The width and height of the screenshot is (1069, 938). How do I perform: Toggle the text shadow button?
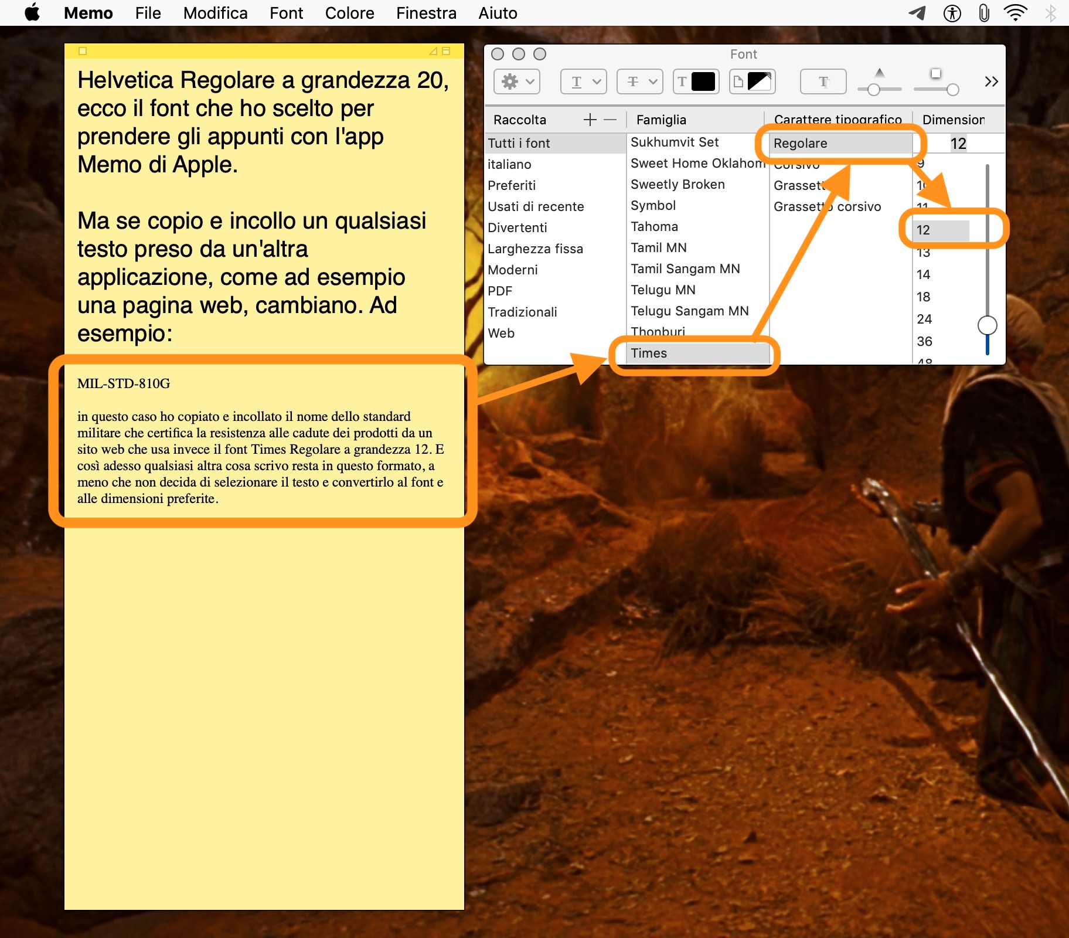pyautogui.click(x=823, y=81)
